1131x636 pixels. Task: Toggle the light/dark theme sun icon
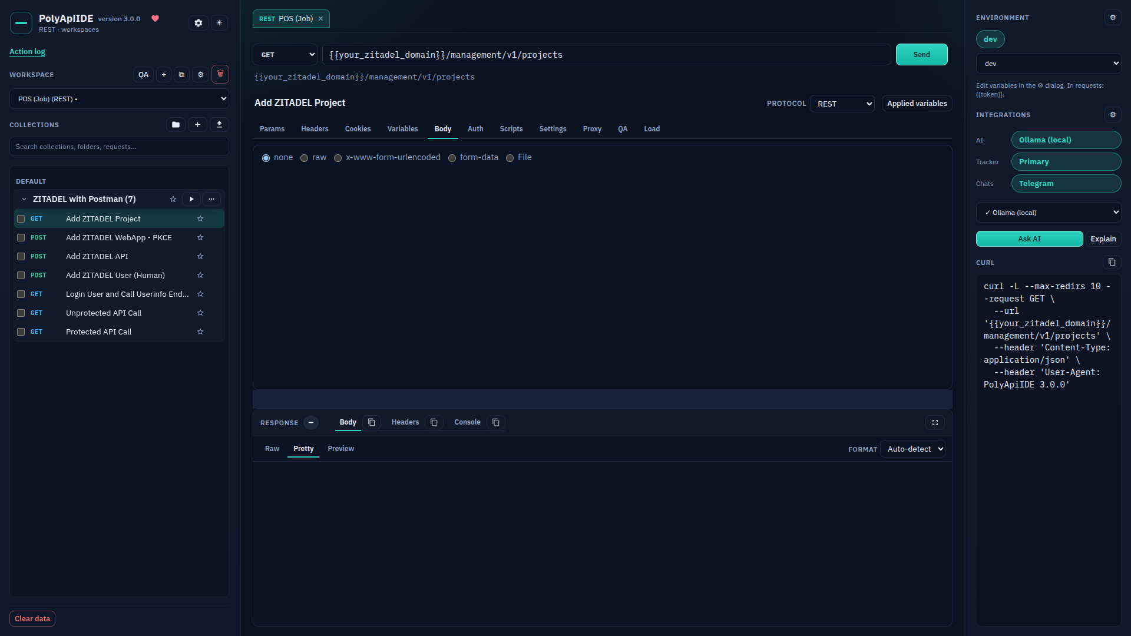pyautogui.click(x=219, y=23)
